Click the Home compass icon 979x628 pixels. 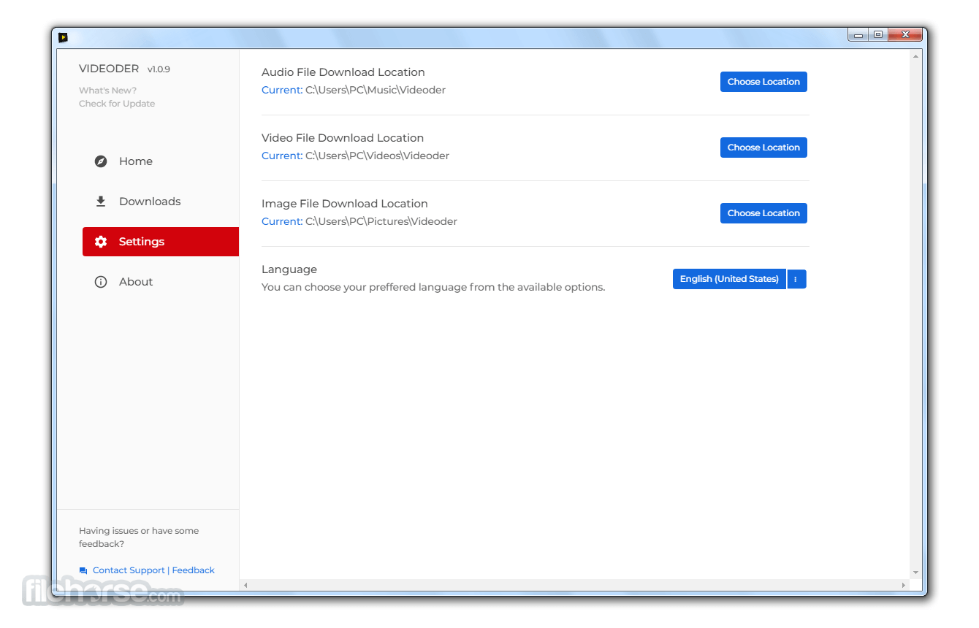pyautogui.click(x=101, y=161)
